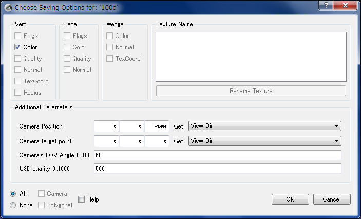The width and height of the screenshot is (361, 219).
Task: Uncheck the Vert Color checkbox
Action: click(x=18, y=47)
